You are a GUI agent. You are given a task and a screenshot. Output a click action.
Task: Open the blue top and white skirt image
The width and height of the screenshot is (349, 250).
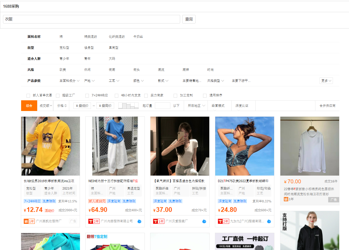click(115, 146)
